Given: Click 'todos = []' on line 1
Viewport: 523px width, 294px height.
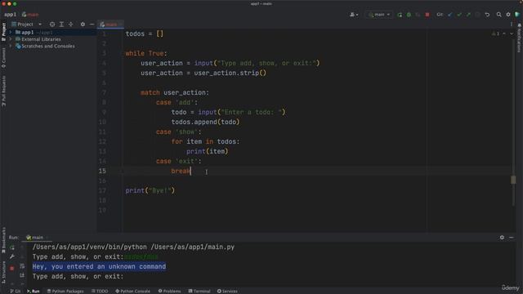Looking at the screenshot, I should pos(145,33).
